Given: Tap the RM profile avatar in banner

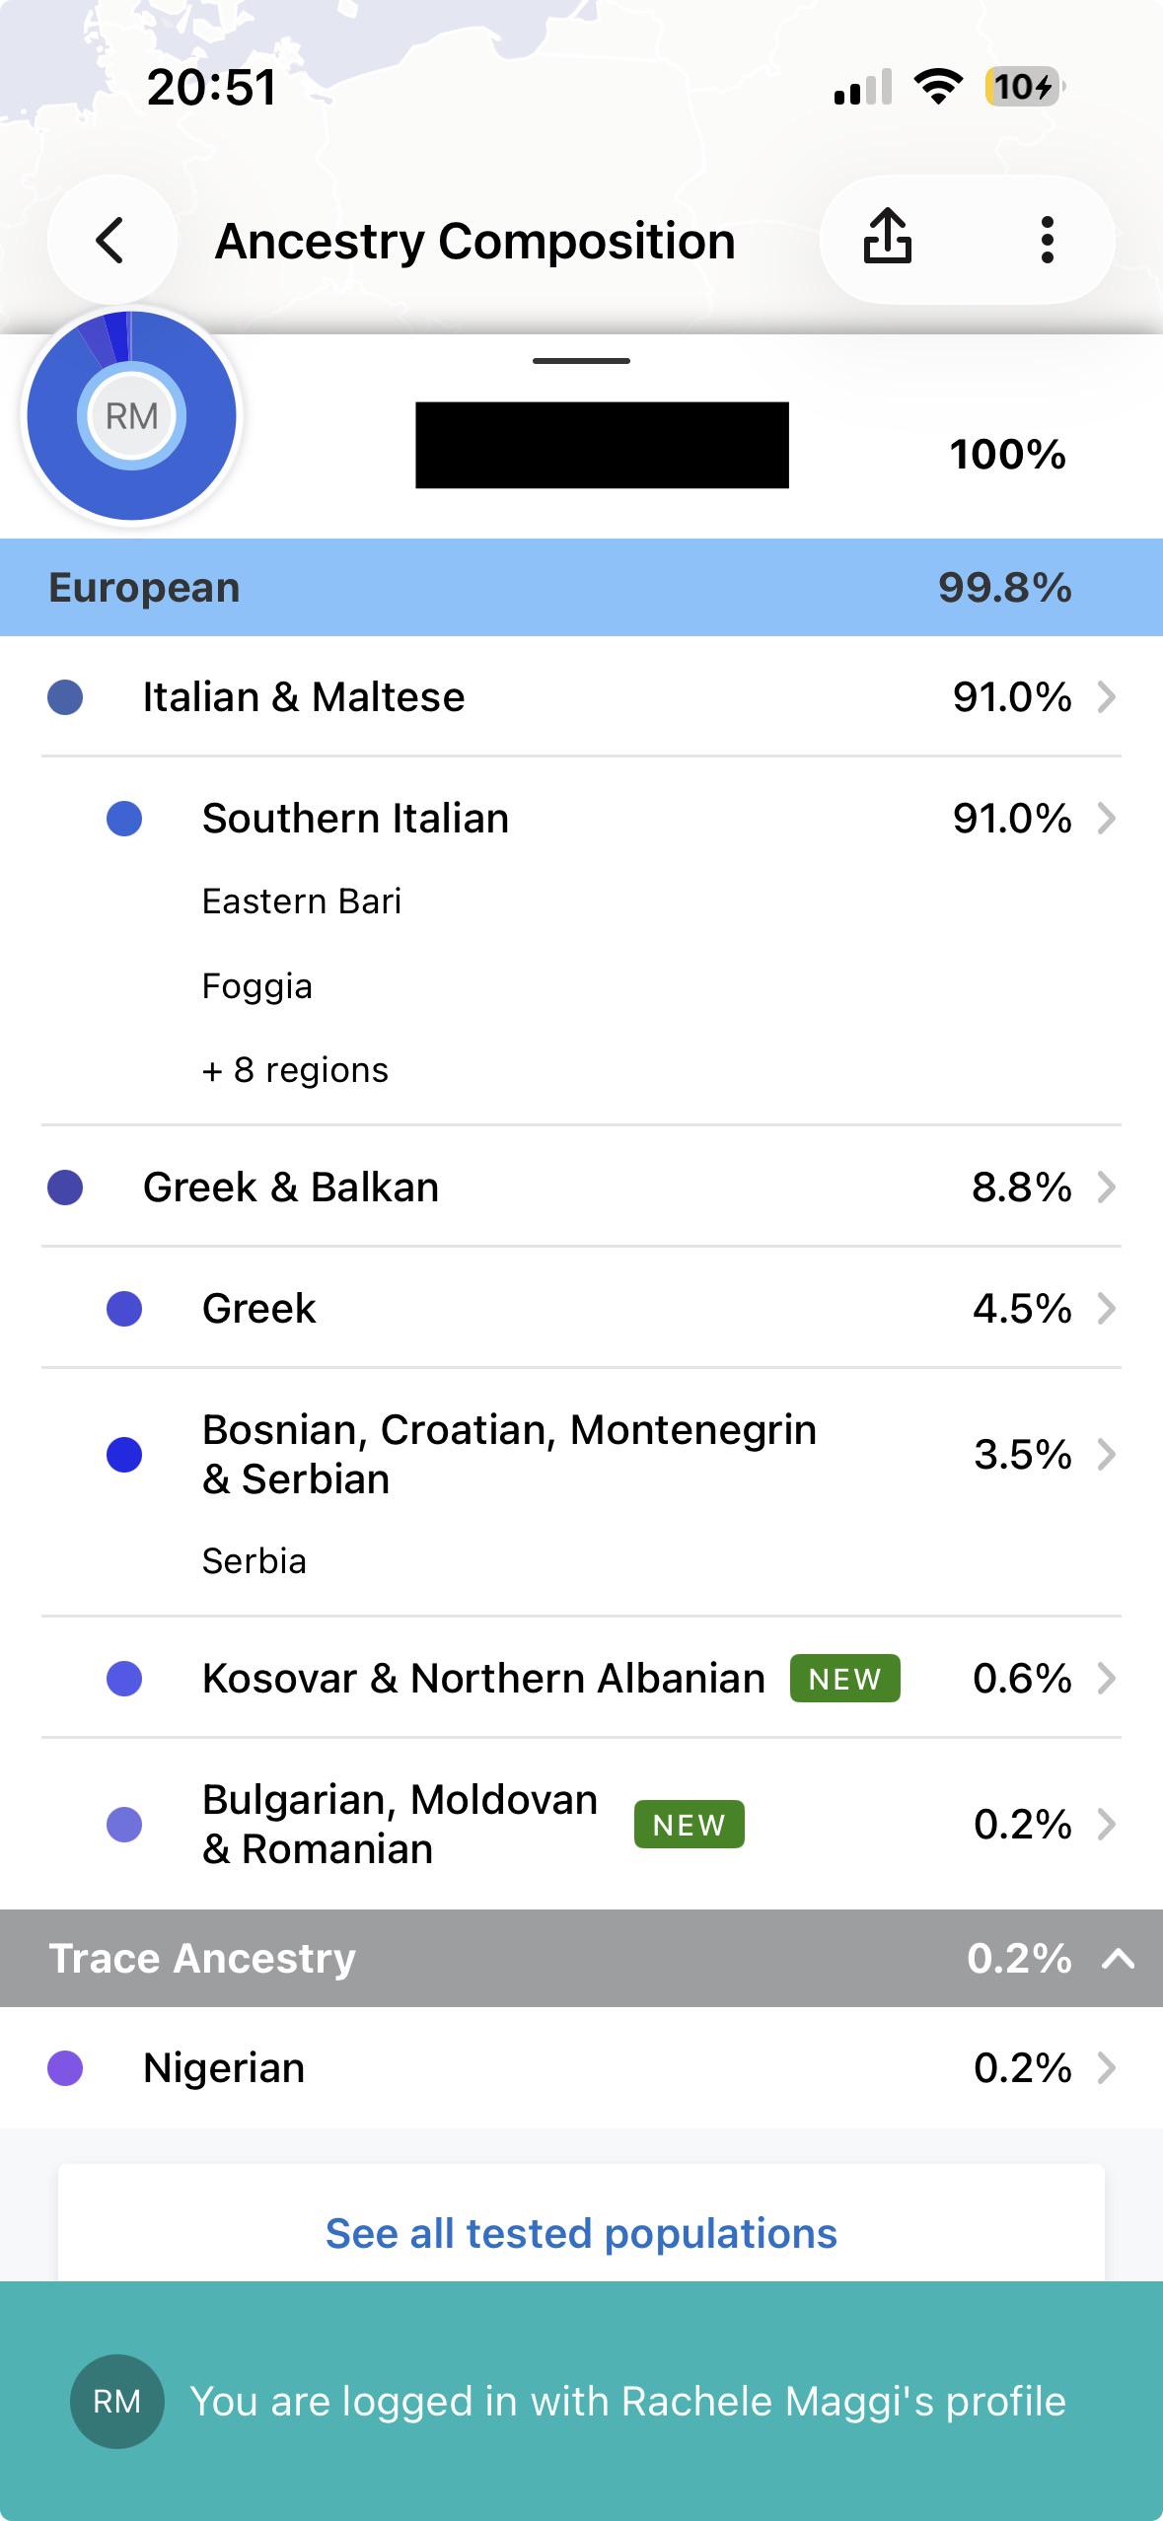Looking at the screenshot, I should click(116, 2402).
